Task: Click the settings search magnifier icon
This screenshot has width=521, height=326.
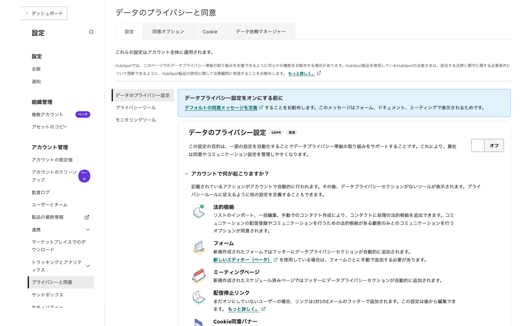Action: point(91,32)
